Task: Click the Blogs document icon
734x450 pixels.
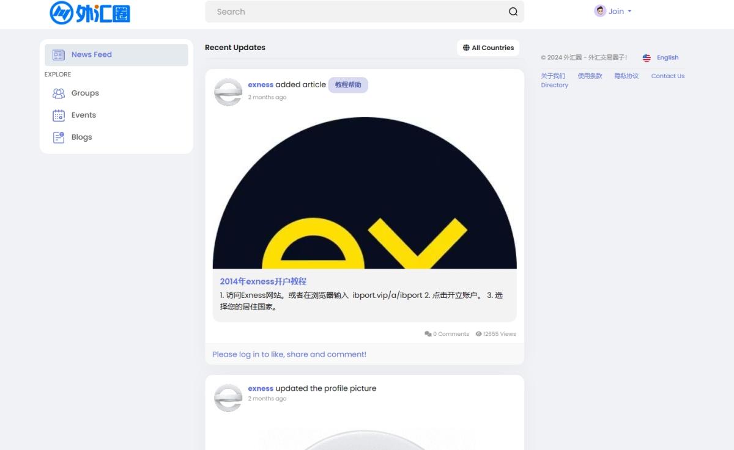Action: point(59,137)
